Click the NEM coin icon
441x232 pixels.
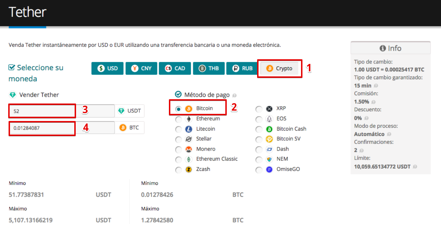click(269, 159)
